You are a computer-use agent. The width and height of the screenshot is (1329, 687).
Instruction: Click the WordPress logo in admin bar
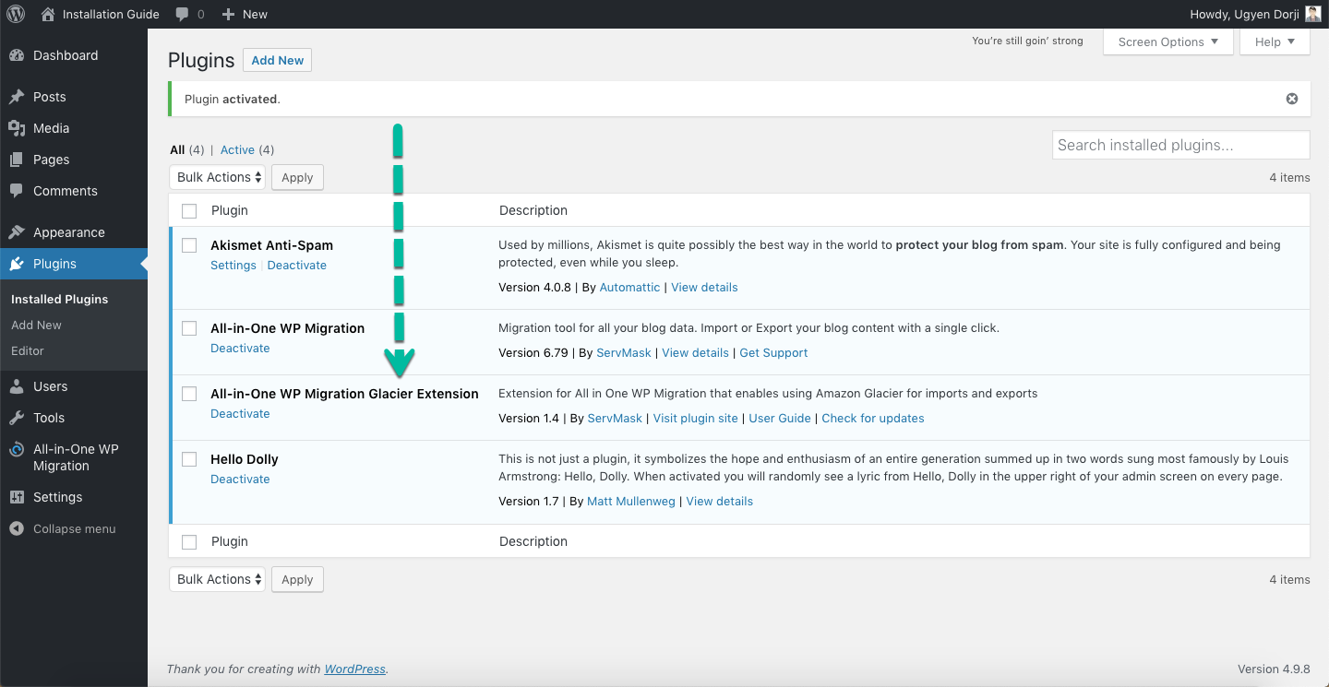point(17,14)
